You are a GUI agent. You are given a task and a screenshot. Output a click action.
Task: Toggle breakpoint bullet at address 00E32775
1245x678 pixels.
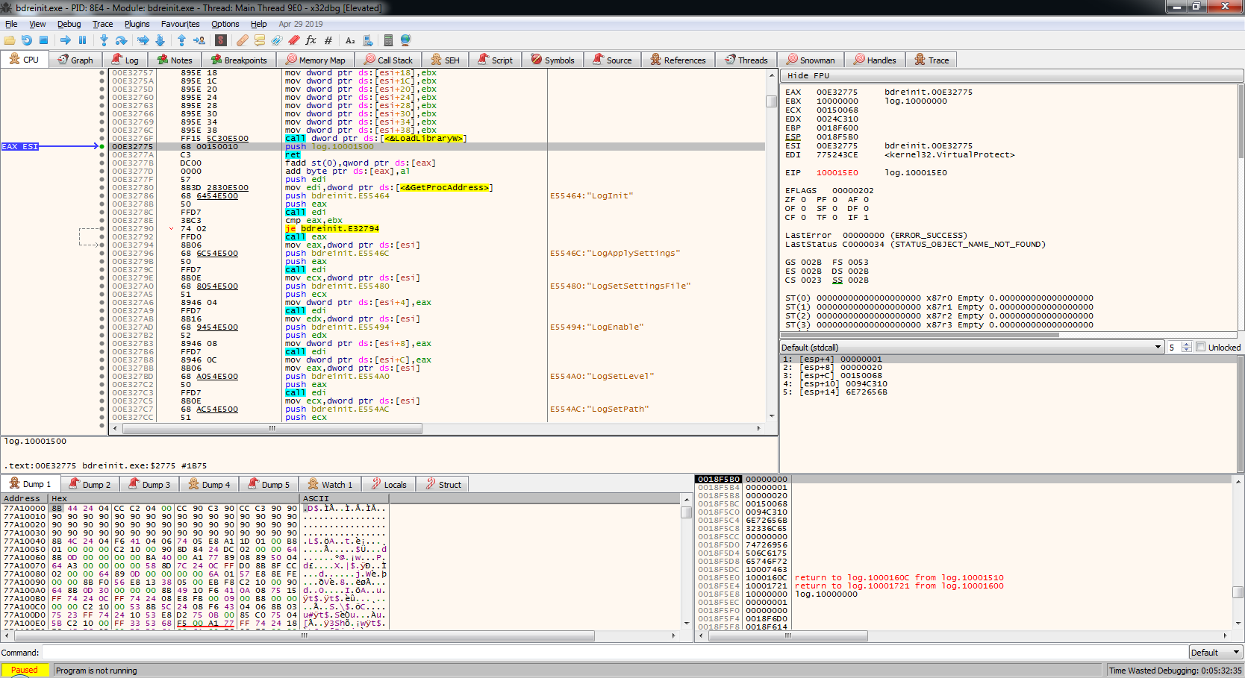coord(102,147)
